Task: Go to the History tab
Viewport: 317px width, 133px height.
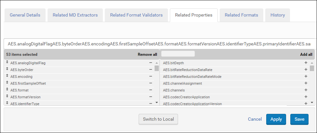Action: tap(277, 15)
